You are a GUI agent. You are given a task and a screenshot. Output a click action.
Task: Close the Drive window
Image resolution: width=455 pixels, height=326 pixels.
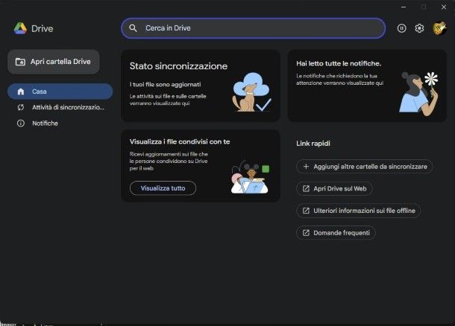(x=443, y=7)
